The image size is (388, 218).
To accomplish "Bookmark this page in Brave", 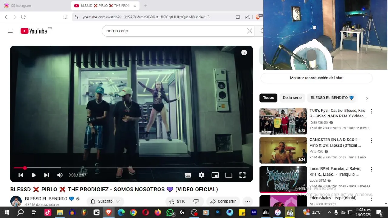I will pos(65,17).
